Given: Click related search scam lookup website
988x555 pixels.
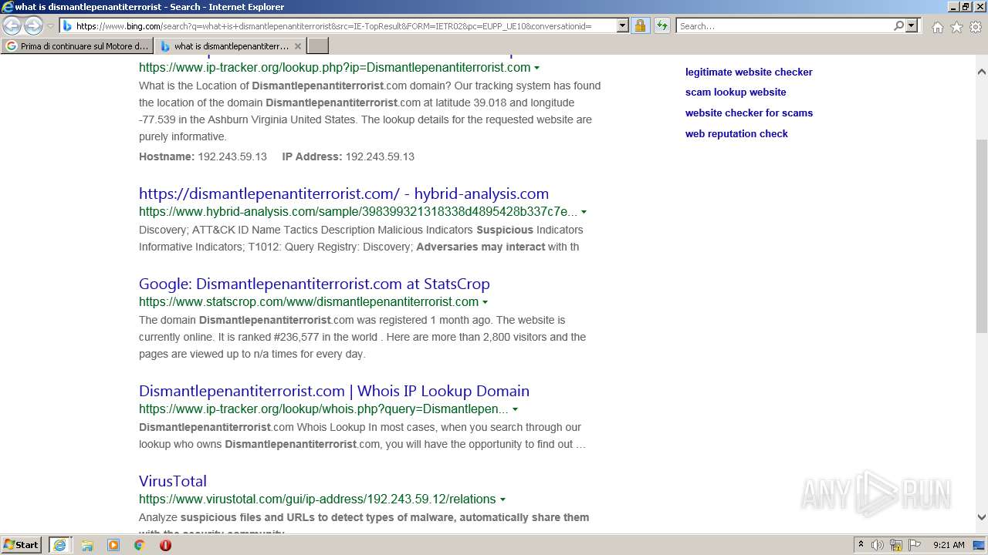Looking at the screenshot, I should (x=736, y=92).
